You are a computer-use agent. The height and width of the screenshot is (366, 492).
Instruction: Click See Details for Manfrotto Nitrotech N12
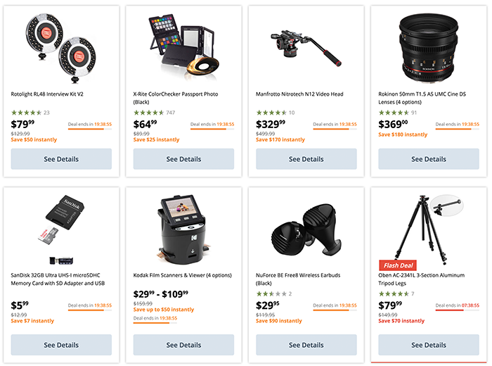(x=306, y=159)
